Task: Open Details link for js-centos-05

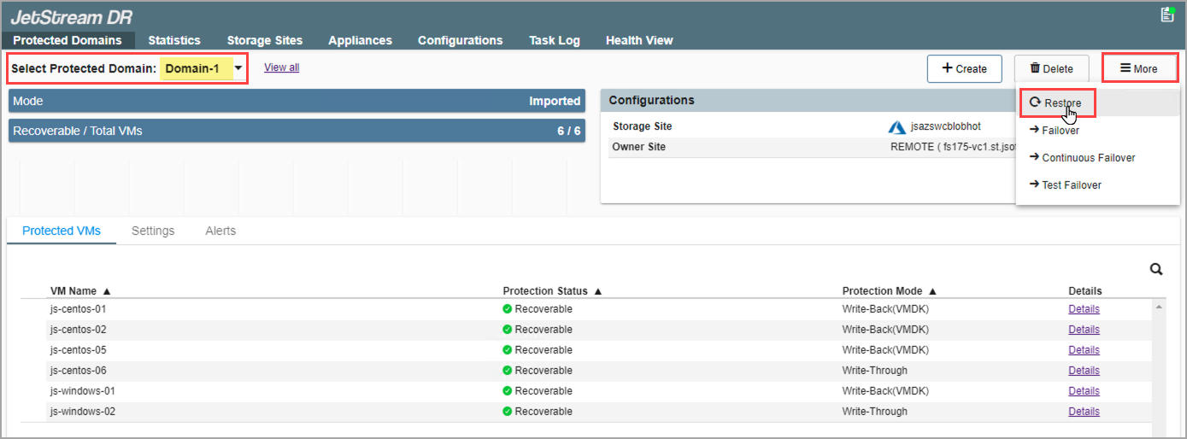Action: (1084, 350)
